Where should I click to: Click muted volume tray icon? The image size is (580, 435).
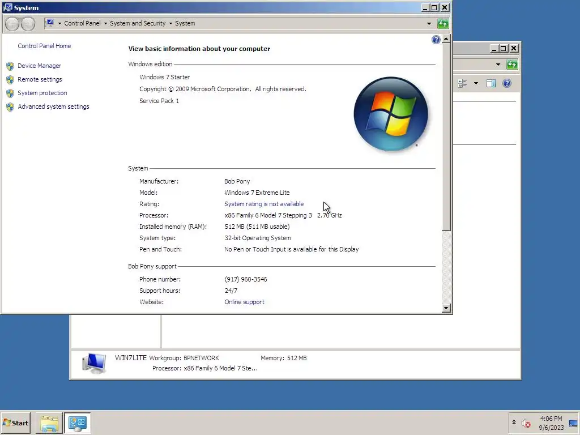click(x=526, y=423)
